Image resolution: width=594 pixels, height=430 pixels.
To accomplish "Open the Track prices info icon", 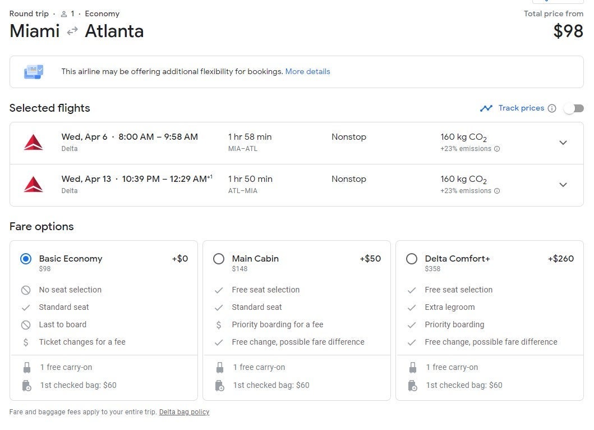I will 552,108.
